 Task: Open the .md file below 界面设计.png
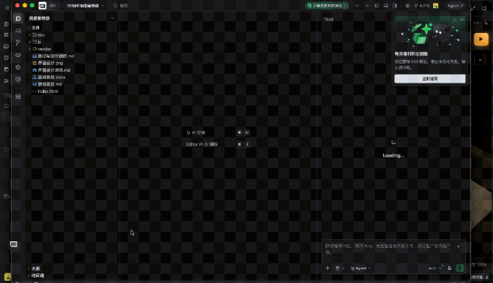pos(51,70)
